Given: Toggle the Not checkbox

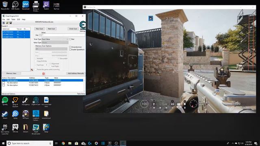Looking at the screenshot, I should [x=70, y=39].
